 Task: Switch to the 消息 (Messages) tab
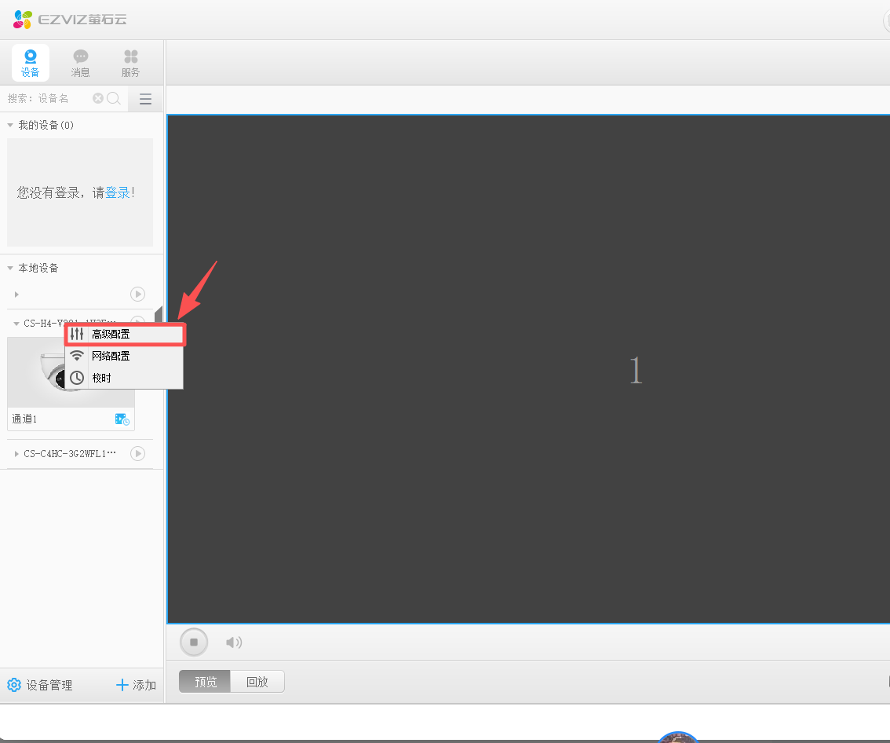click(x=80, y=63)
